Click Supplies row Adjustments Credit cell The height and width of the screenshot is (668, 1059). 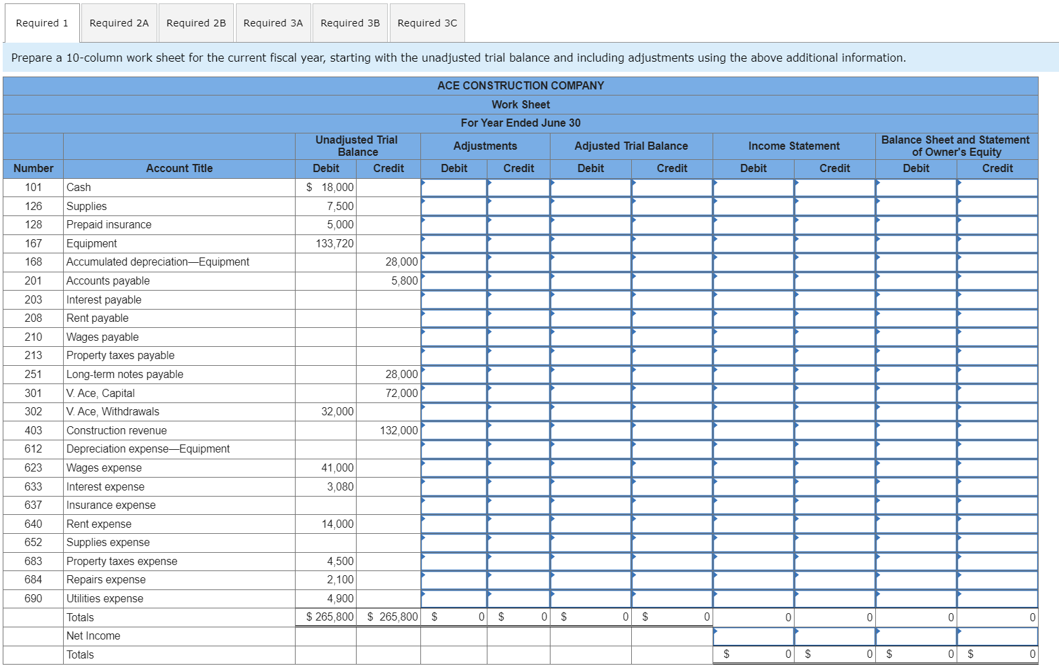coord(519,206)
